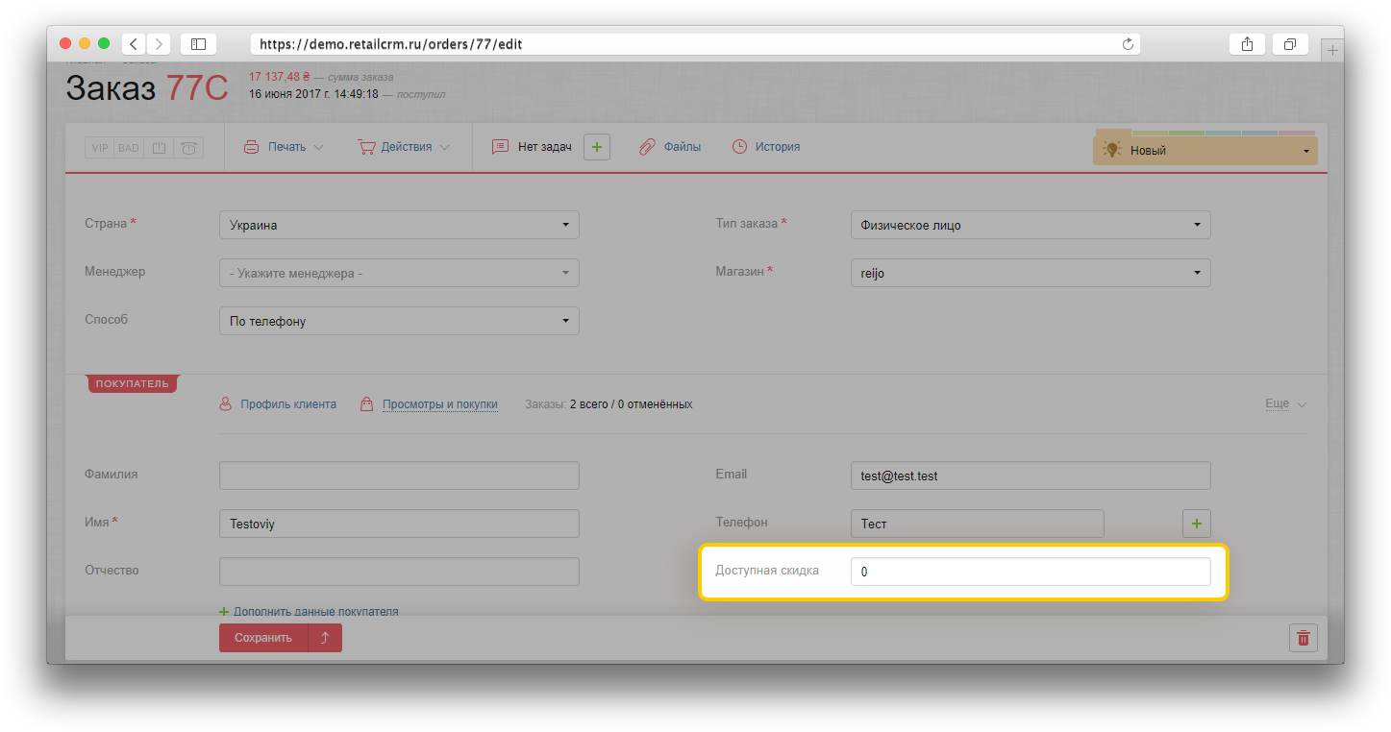Click the shopping bag icon
This screenshot has height=732, width=1391.
pyautogui.click(x=366, y=404)
